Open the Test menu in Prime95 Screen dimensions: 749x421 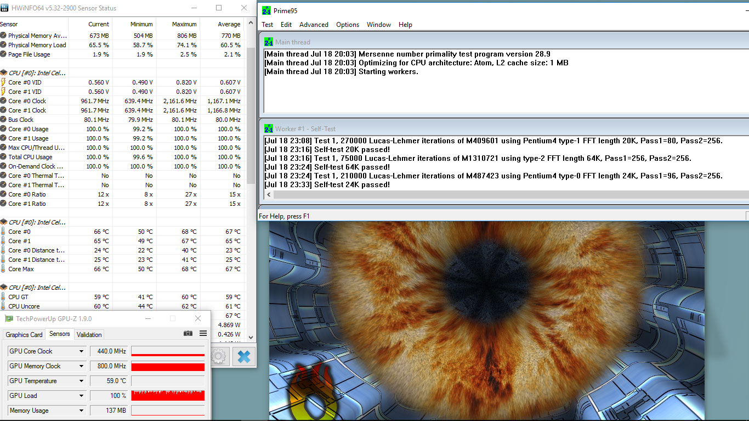pyautogui.click(x=267, y=25)
